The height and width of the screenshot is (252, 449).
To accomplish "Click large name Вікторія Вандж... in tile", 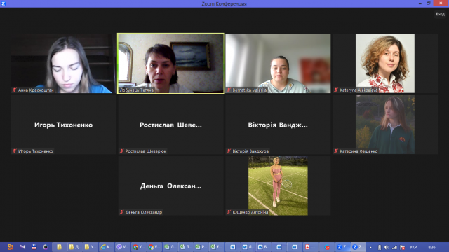I will pos(278,125).
